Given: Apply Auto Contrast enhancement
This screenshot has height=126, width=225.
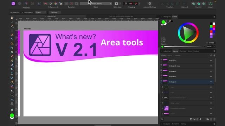Looking at the screenshot, I should pos(51,3).
